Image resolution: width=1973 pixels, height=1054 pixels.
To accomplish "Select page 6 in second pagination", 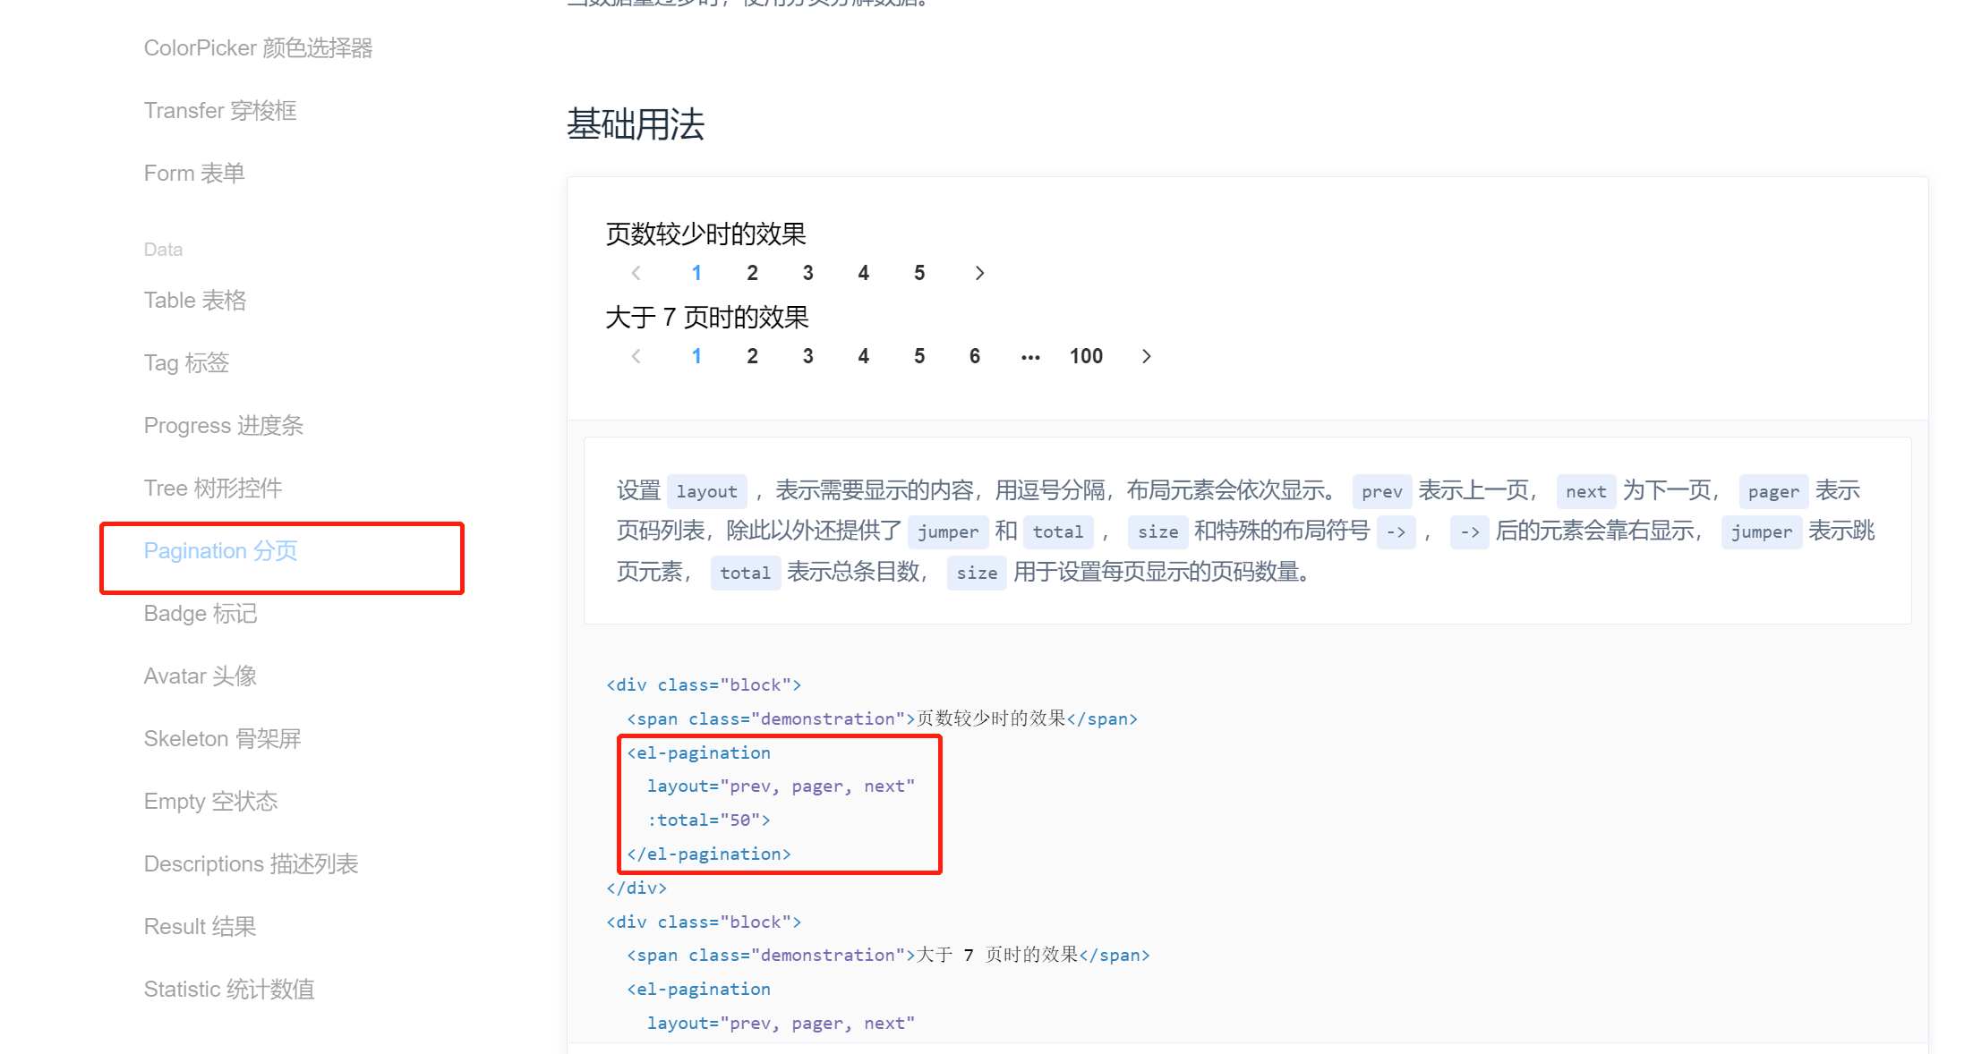I will pyautogui.click(x=975, y=356).
